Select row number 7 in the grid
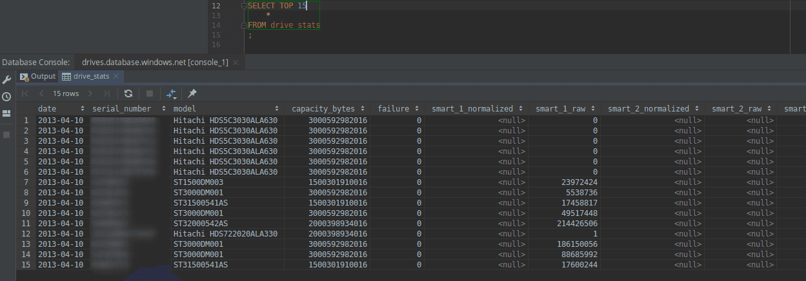 coord(26,182)
